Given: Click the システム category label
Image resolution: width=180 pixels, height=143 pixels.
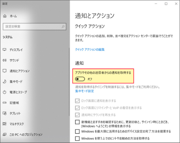Looking at the screenshot, I should (x=8, y=37).
